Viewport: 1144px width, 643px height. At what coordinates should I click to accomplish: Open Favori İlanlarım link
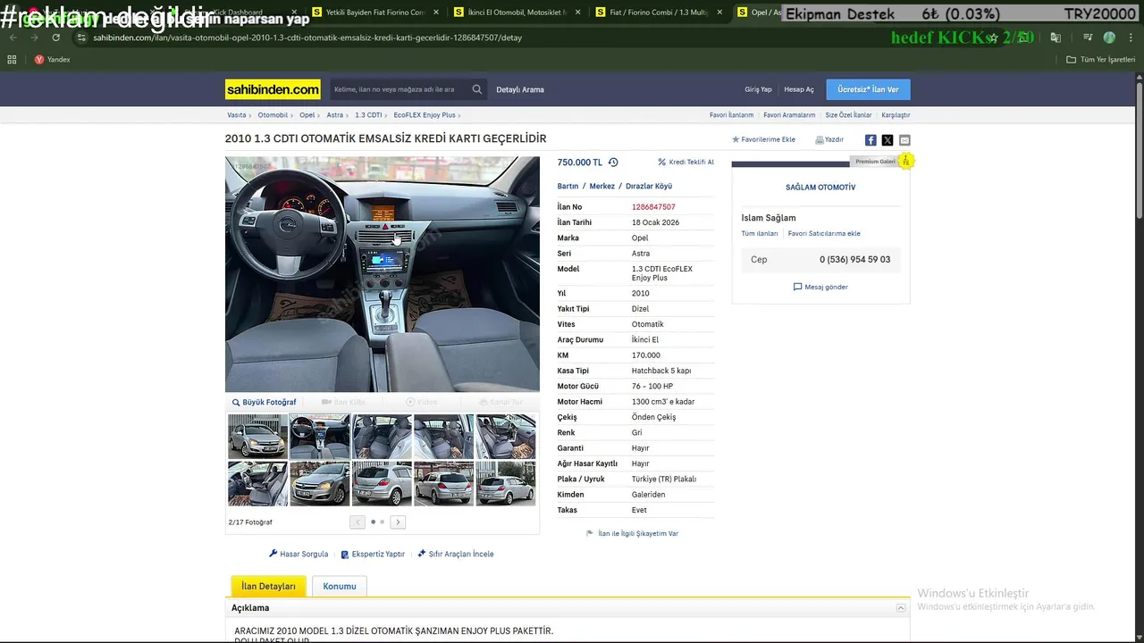click(x=731, y=115)
